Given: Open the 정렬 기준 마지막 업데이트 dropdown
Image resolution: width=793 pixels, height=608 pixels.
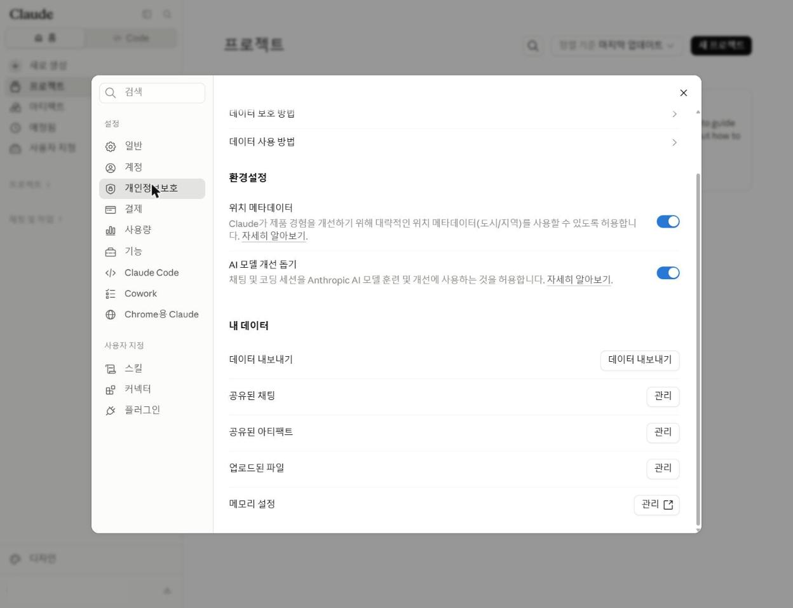Looking at the screenshot, I should pyautogui.click(x=616, y=46).
